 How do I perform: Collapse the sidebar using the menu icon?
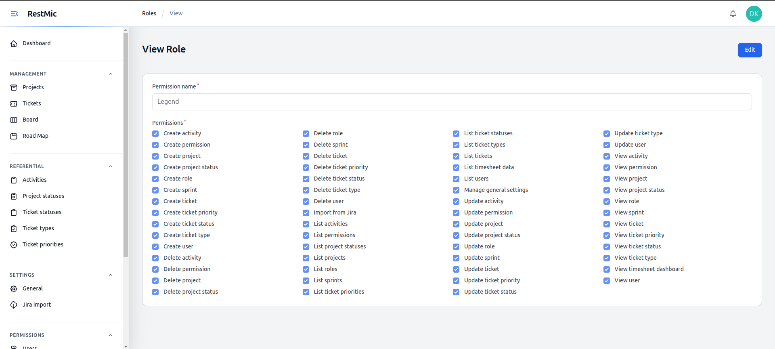(15, 14)
